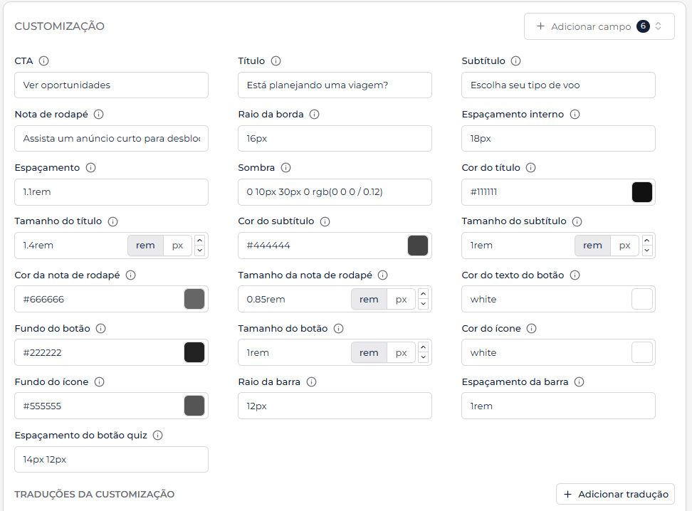Viewport: 692px width, 511px height.
Task: Click the info icon by Tamanho do título
Action: coord(113,221)
